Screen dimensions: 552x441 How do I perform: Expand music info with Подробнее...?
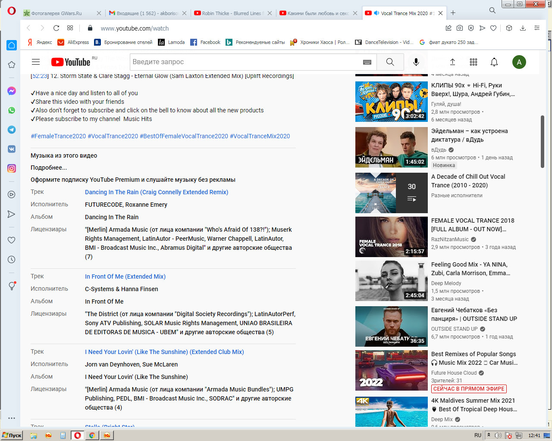tap(49, 168)
